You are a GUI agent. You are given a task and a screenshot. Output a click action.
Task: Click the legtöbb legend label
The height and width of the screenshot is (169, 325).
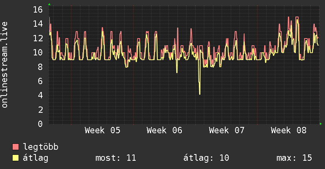pyautogui.click(x=41, y=147)
